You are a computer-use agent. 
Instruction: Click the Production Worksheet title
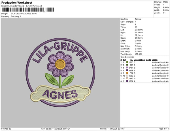17,3
